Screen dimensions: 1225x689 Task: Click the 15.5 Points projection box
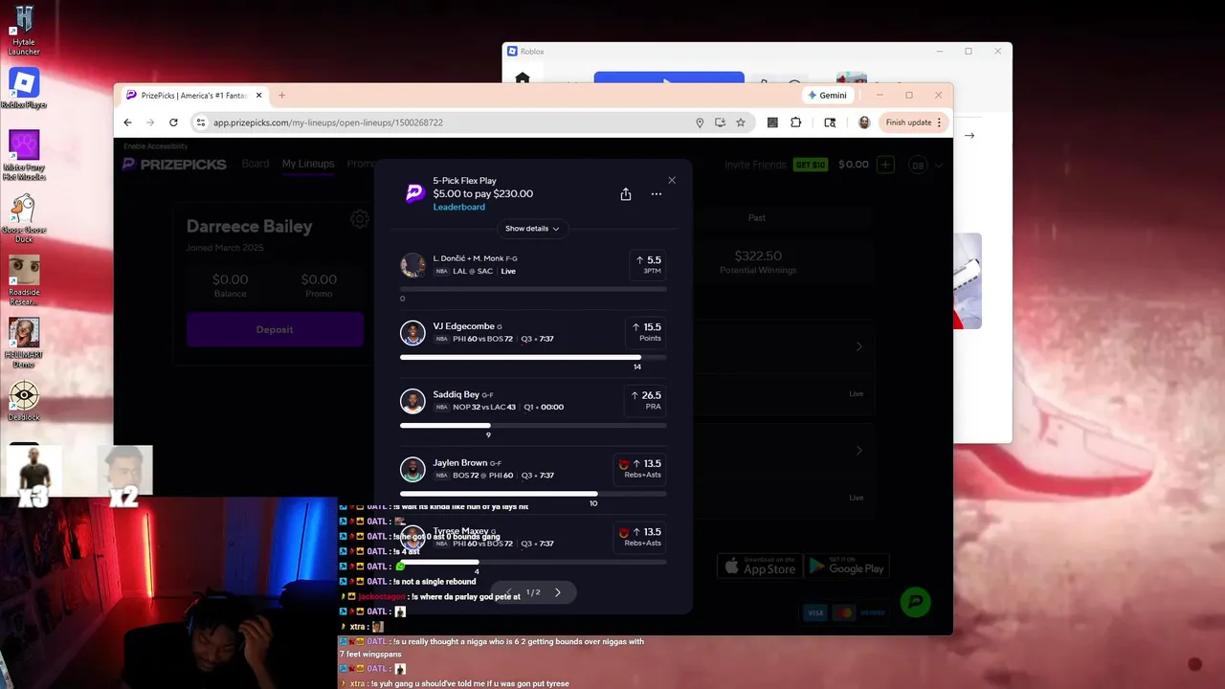(x=646, y=332)
